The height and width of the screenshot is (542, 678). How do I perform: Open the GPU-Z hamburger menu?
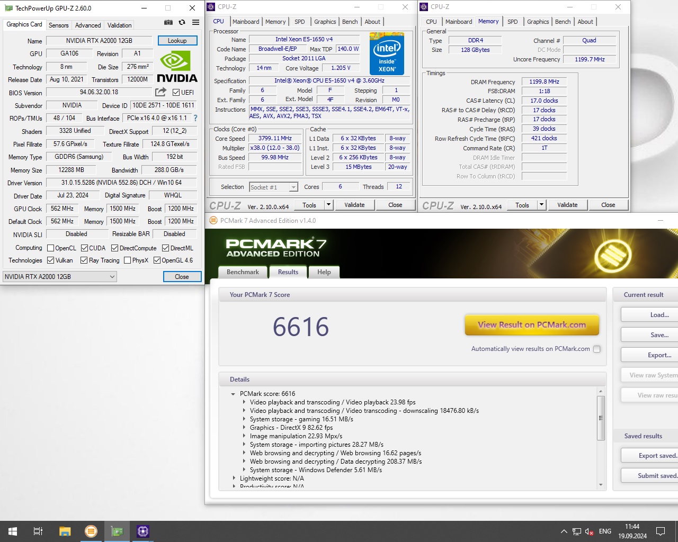pyautogui.click(x=195, y=22)
